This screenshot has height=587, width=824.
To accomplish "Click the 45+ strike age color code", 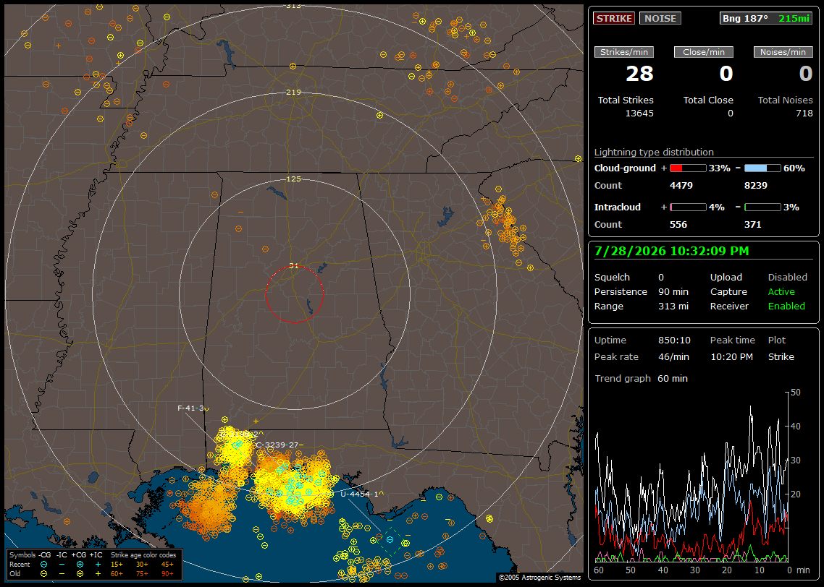I will coord(167,565).
